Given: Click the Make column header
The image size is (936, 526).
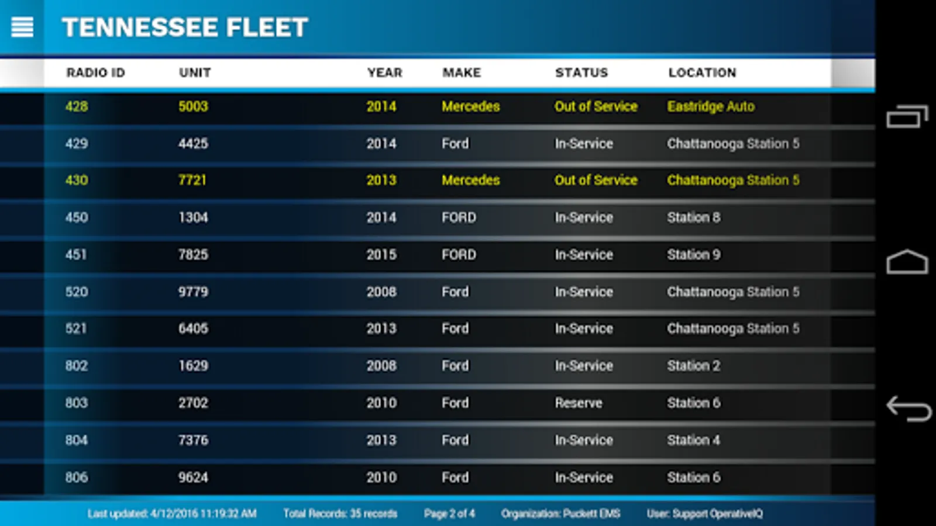Looking at the screenshot, I should tap(462, 72).
